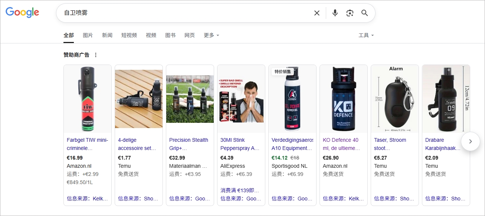Open the 工具 dropdown
Image resolution: width=485 pixels, height=216 pixels.
pos(366,35)
